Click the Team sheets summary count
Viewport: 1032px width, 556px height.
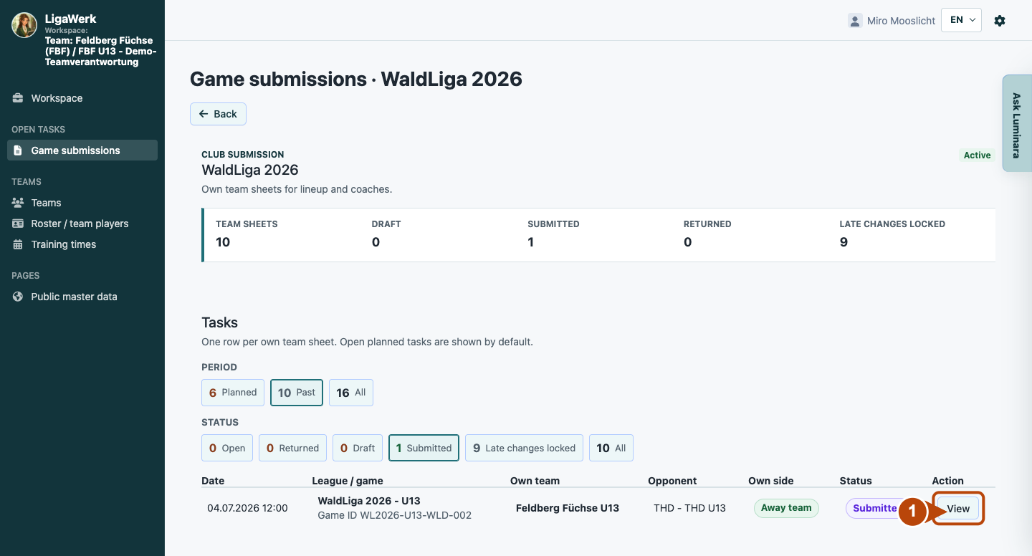[x=223, y=242]
